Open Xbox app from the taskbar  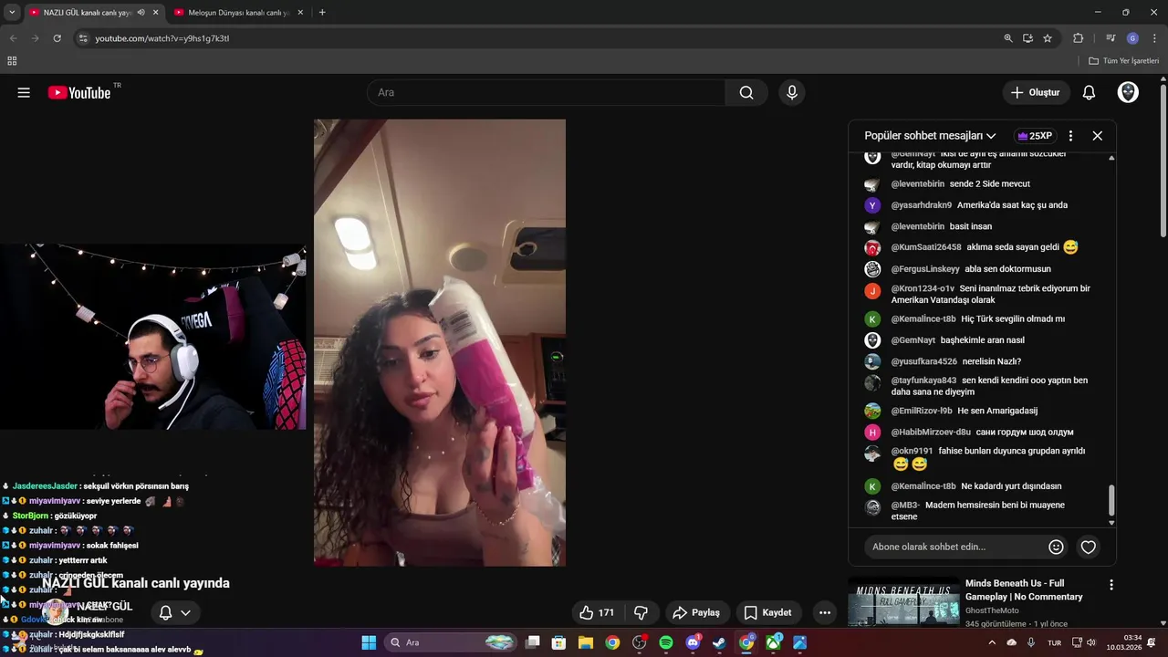tap(774, 642)
